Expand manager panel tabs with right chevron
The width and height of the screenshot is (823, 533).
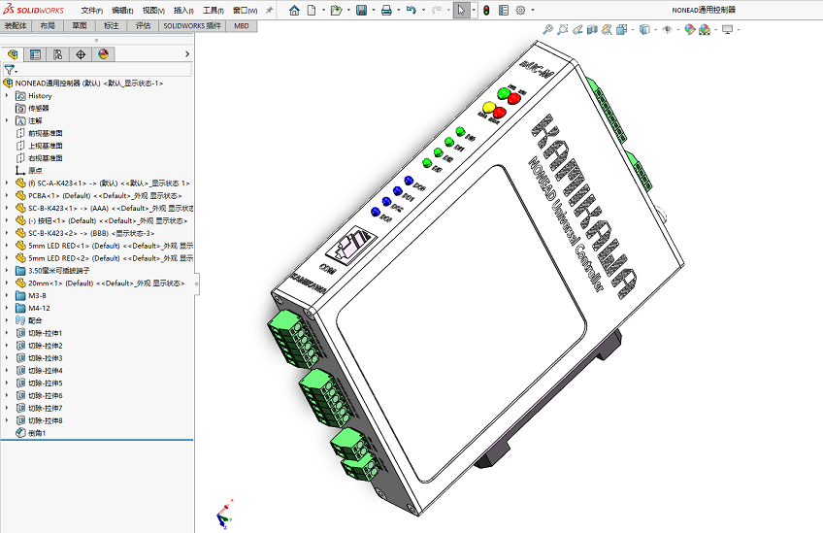coord(187,54)
